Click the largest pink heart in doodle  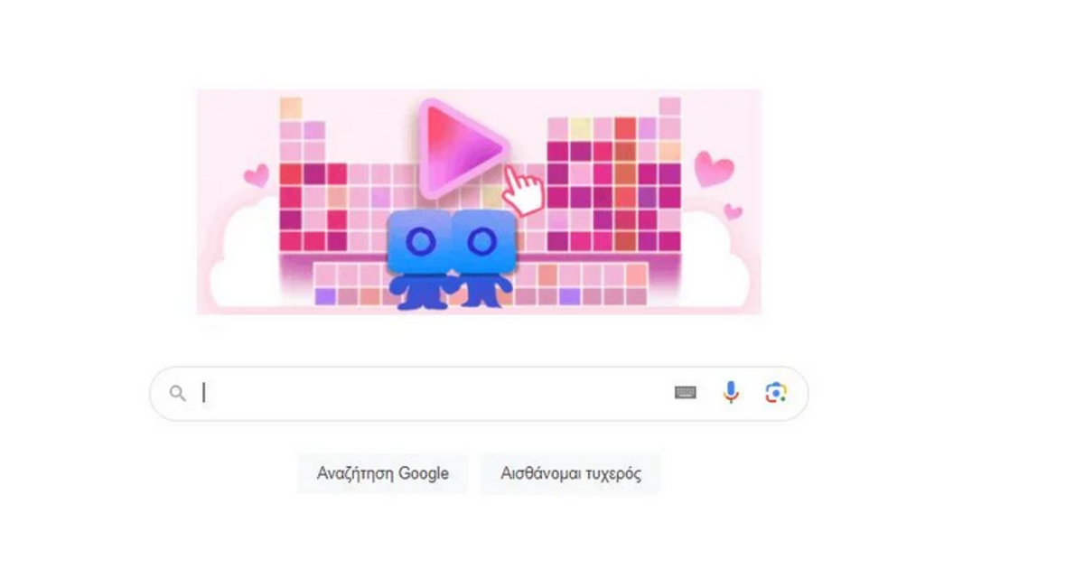coord(714,169)
